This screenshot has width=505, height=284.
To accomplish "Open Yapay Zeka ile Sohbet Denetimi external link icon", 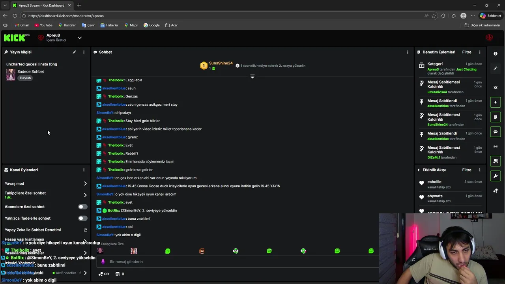I will (85, 230).
